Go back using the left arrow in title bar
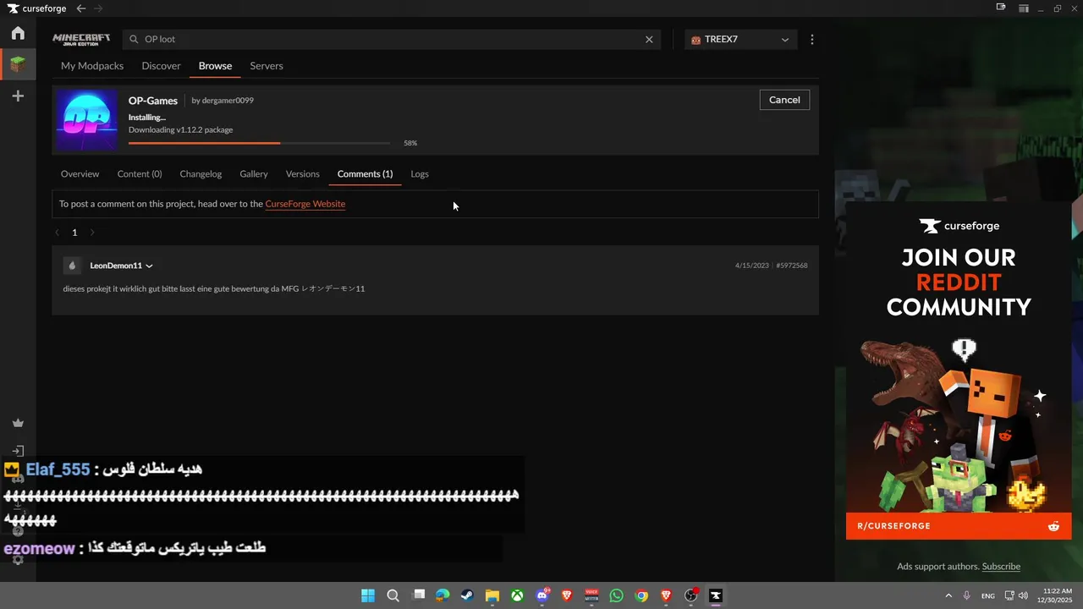This screenshot has width=1083, height=609. (x=81, y=8)
